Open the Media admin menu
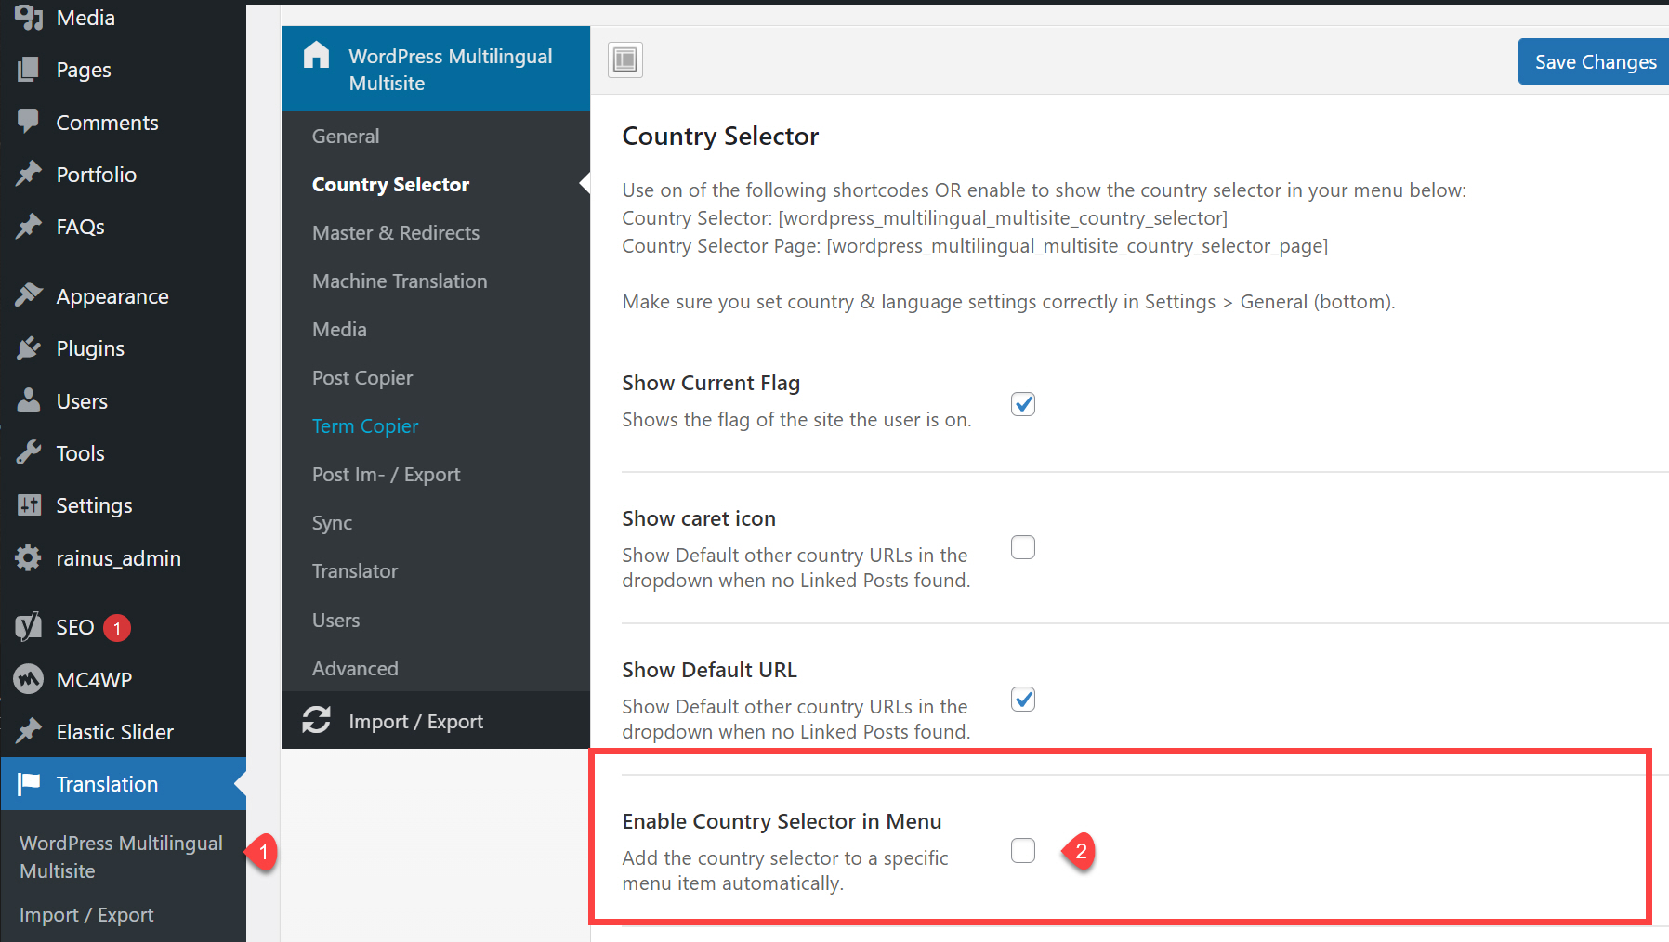 tap(123, 18)
